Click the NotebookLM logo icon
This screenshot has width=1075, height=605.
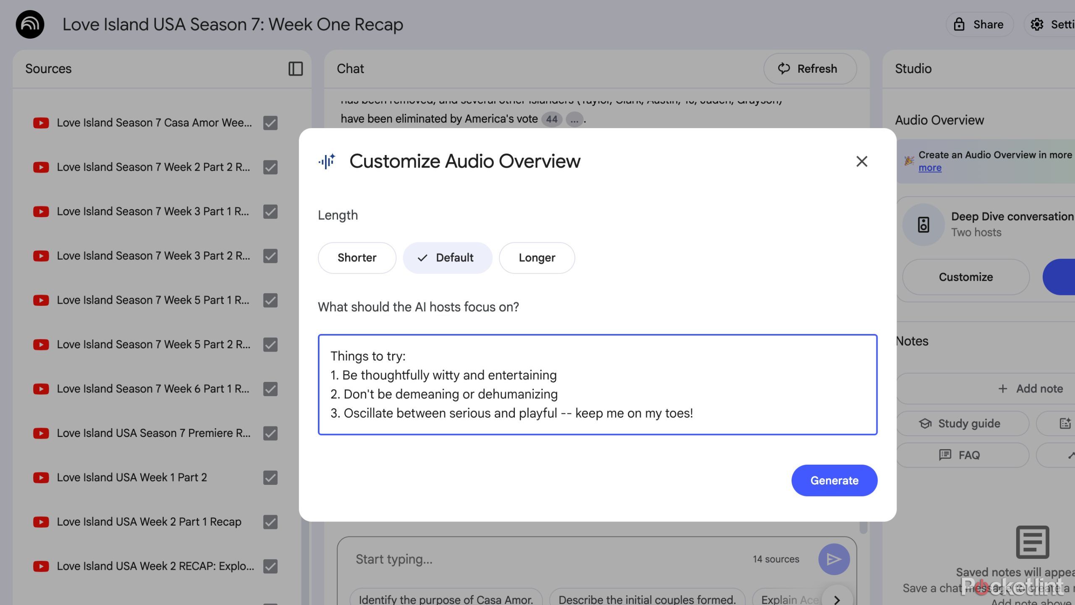tap(30, 24)
